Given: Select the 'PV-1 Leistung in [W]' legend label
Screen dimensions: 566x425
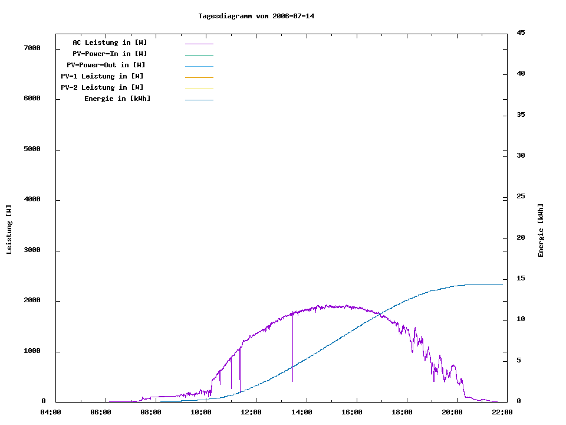Looking at the screenshot, I should (102, 76).
